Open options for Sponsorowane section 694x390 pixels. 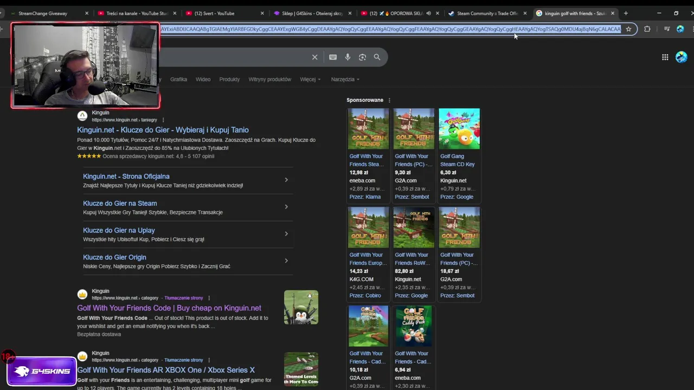point(389,100)
